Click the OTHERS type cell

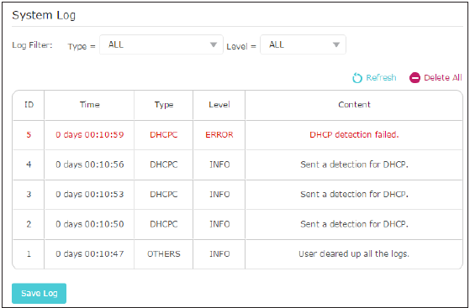point(164,254)
